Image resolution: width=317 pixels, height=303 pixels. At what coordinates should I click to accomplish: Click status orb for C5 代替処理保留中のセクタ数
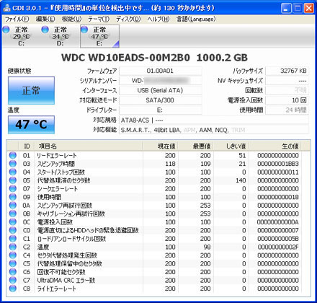pos(13,263)
